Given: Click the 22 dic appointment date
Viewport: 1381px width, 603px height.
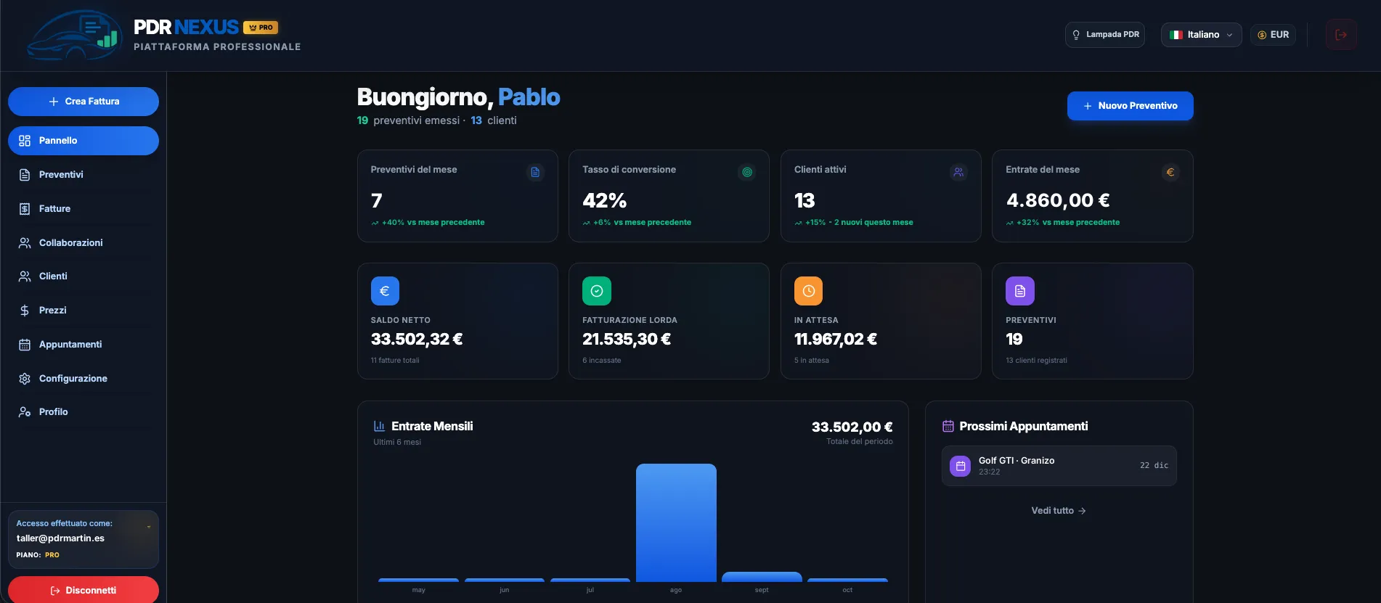Looking at the screenshot, I should click(x=1154, y=466).
